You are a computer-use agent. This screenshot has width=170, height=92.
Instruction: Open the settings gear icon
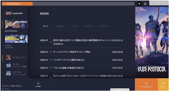click(x=145, y=4)
